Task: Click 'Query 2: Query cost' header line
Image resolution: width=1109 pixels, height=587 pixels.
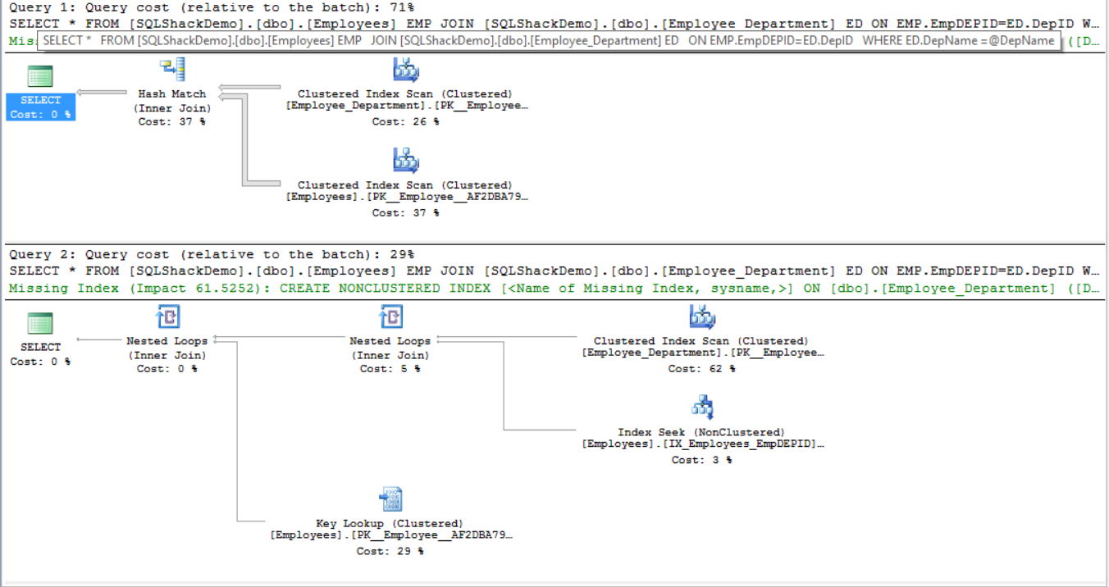Action: (212, 255)
